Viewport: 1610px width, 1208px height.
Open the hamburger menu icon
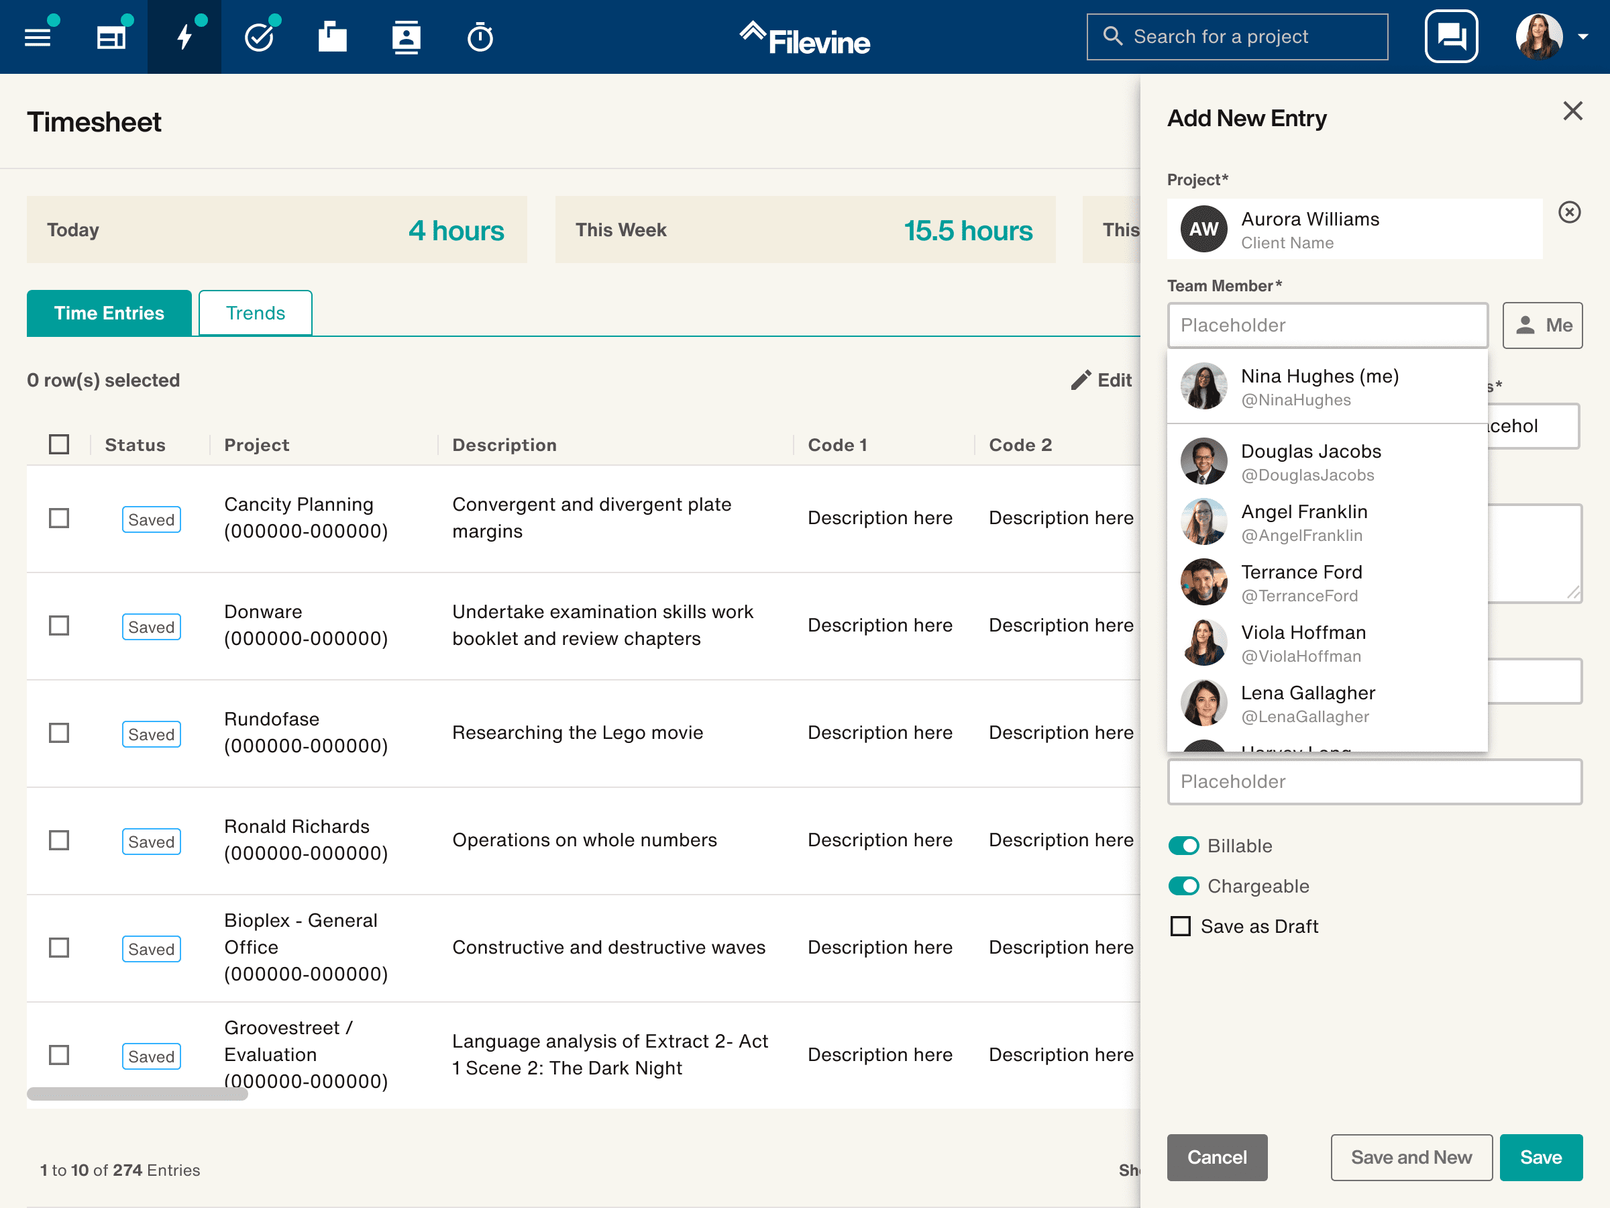(x=38, y=37)
